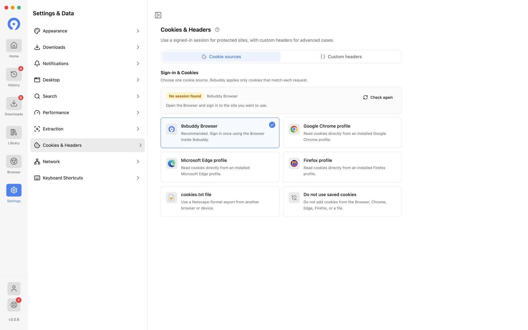This screenshot has height=330, width=528.
Task: Click the Keyboard Shortcuts keyboard icon
Action: click(x=37, y=178)
